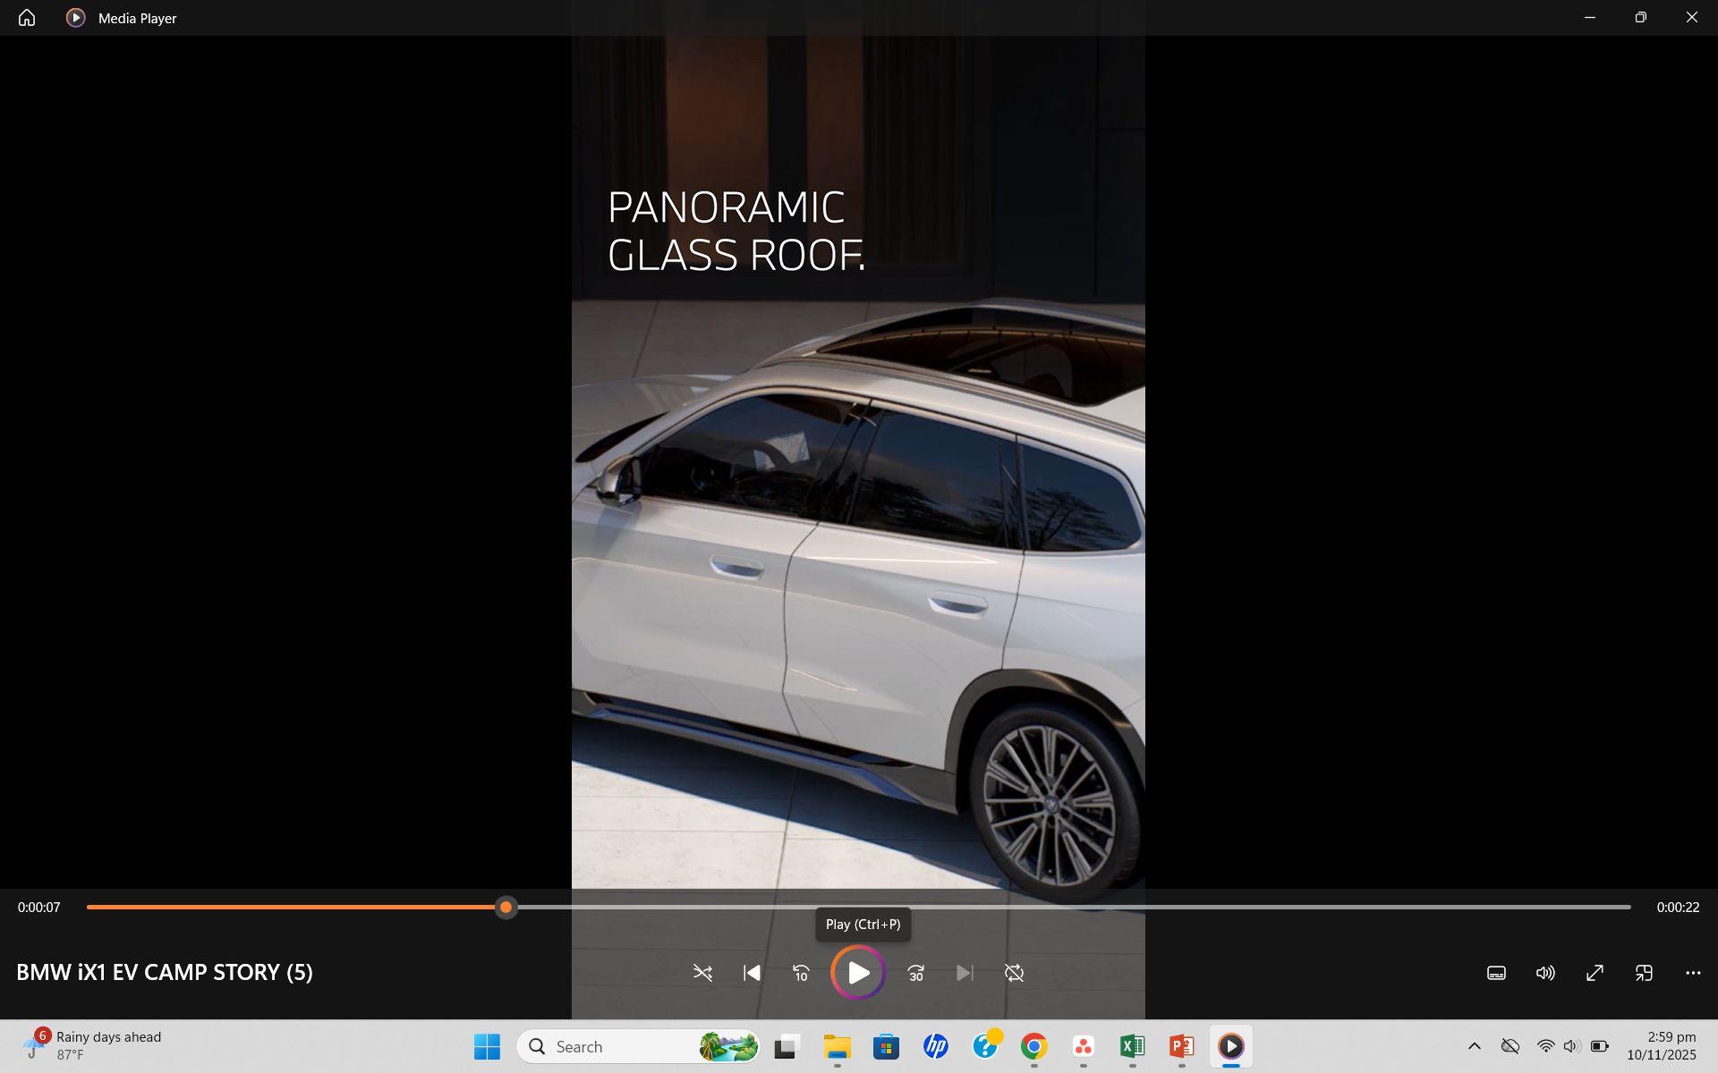The width and height of the screenshot is (1718, 1073).
Task: Show hidden system tray icons
Action: [1475, 1046]
